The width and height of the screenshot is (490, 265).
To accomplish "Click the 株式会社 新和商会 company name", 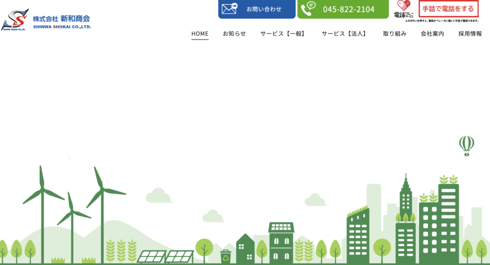I will (61, 19).
